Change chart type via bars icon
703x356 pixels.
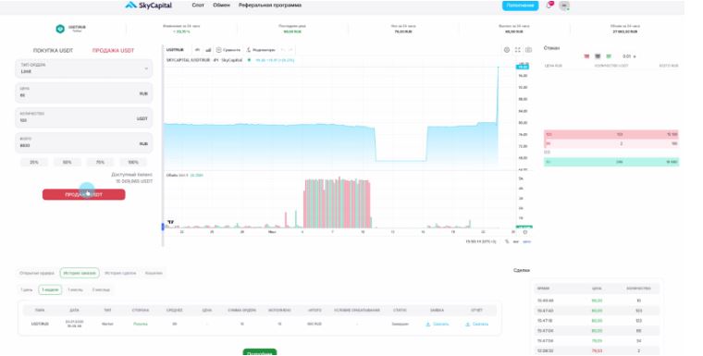pyautogui.click(x=208, y=50)
